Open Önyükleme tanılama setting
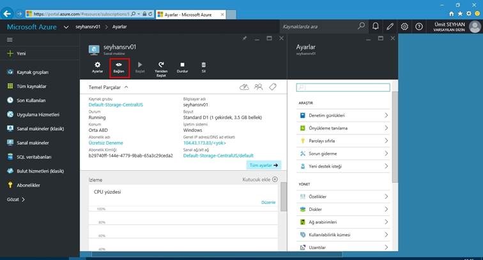The image size is (483, 260). 343,128
